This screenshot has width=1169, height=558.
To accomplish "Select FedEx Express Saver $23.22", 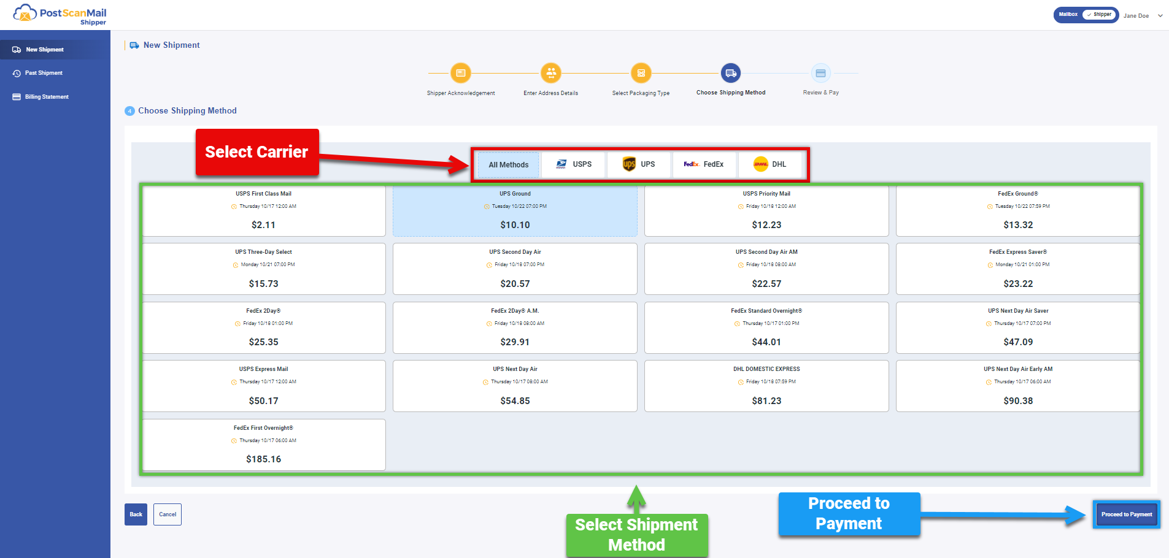I will coord(1017,269).
